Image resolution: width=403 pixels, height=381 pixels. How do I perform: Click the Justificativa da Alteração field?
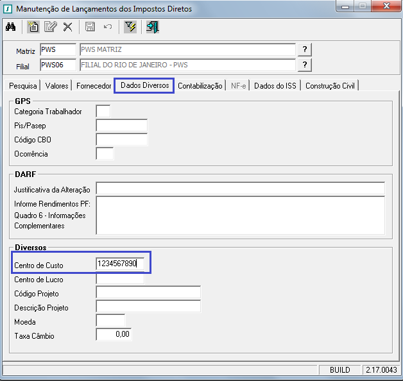tap(240, 189)
